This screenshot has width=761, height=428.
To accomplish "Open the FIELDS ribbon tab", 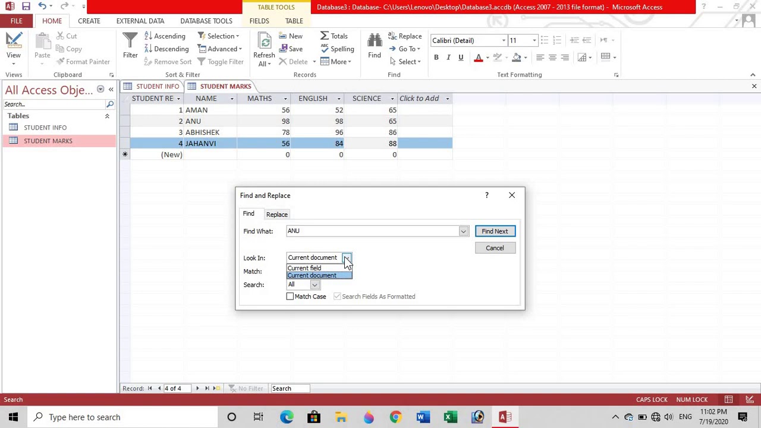I will tap(259, 21).
